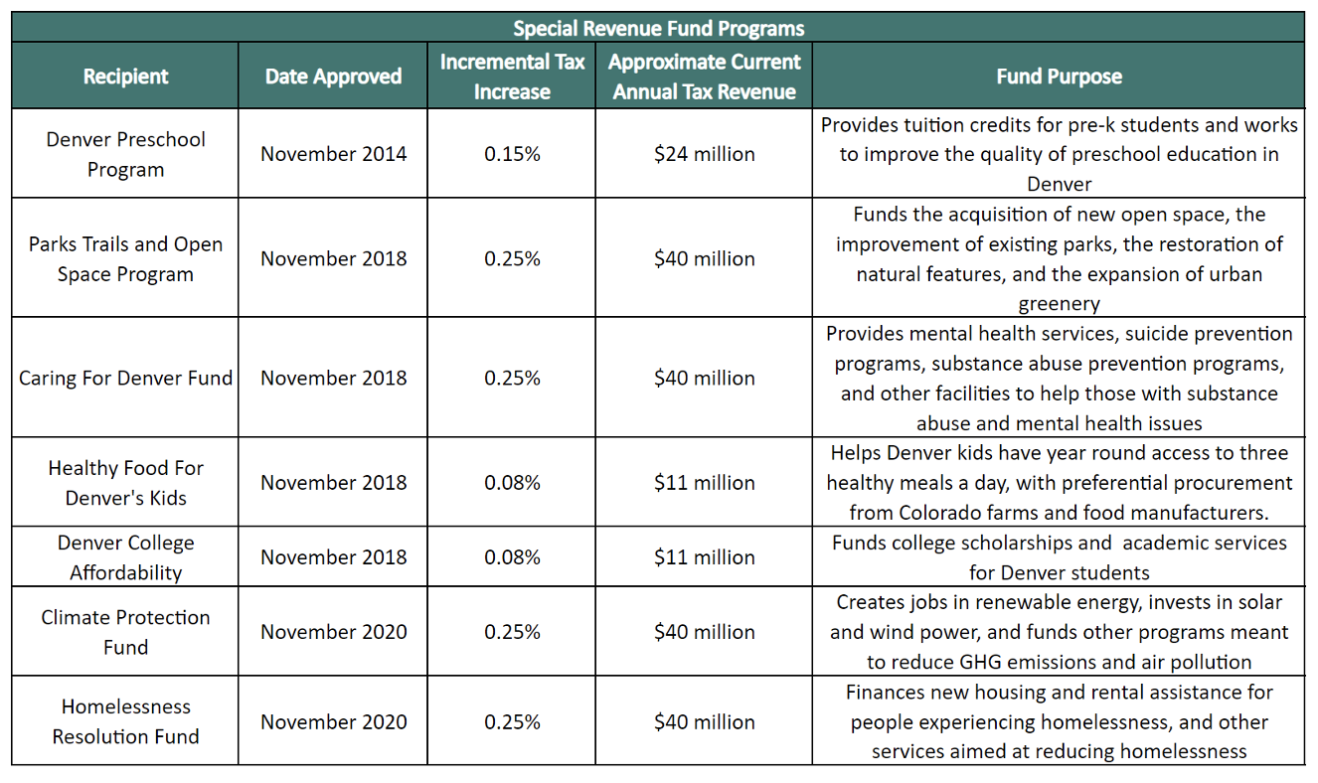The height and width of the screenshot is (783, 1318).
Task: Select the Recipient column header
Action: click(125, 77)
